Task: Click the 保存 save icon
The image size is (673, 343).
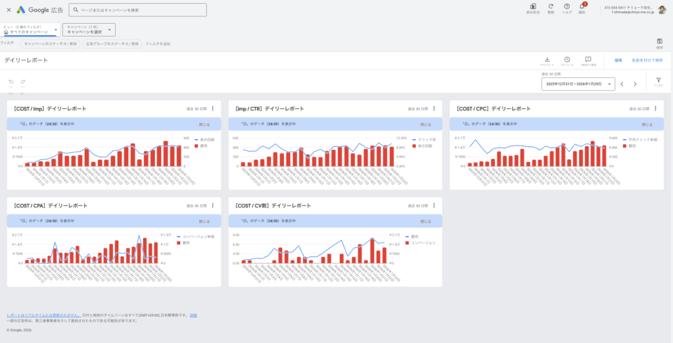Action: pos(659,42)
